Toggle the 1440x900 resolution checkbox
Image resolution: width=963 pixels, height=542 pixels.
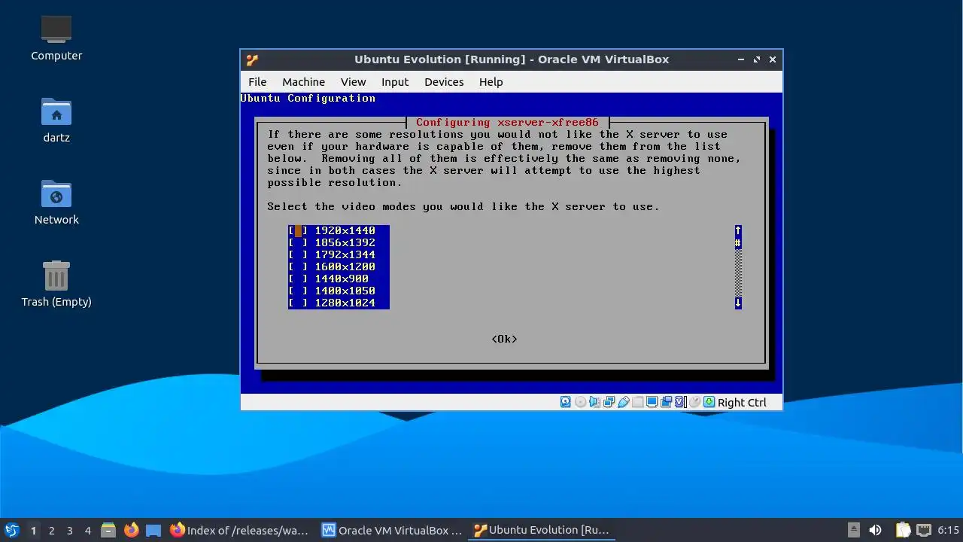point(298,279)
